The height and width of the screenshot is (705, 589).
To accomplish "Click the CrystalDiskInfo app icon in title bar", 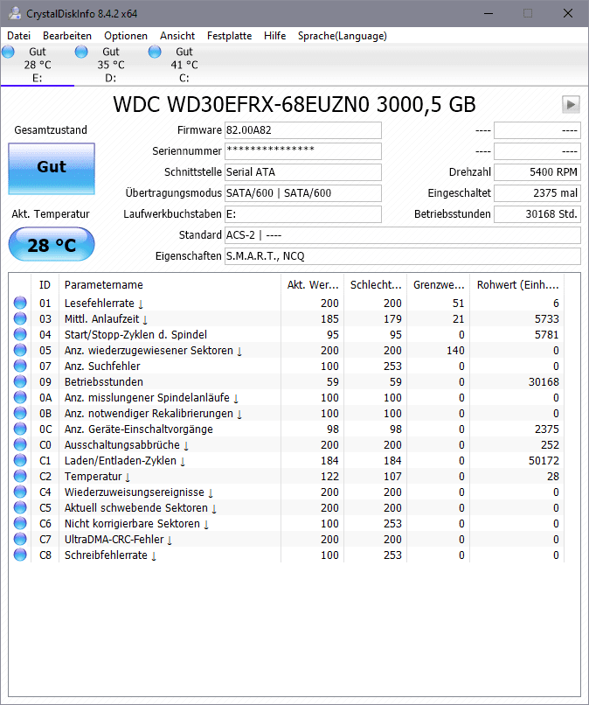I will [15, 13].
